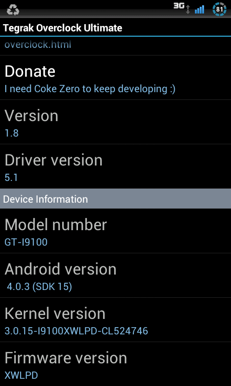The height and width of the screenshot is (386, 231).
Task: Select the Android version entry
Action: pos(115,275)
